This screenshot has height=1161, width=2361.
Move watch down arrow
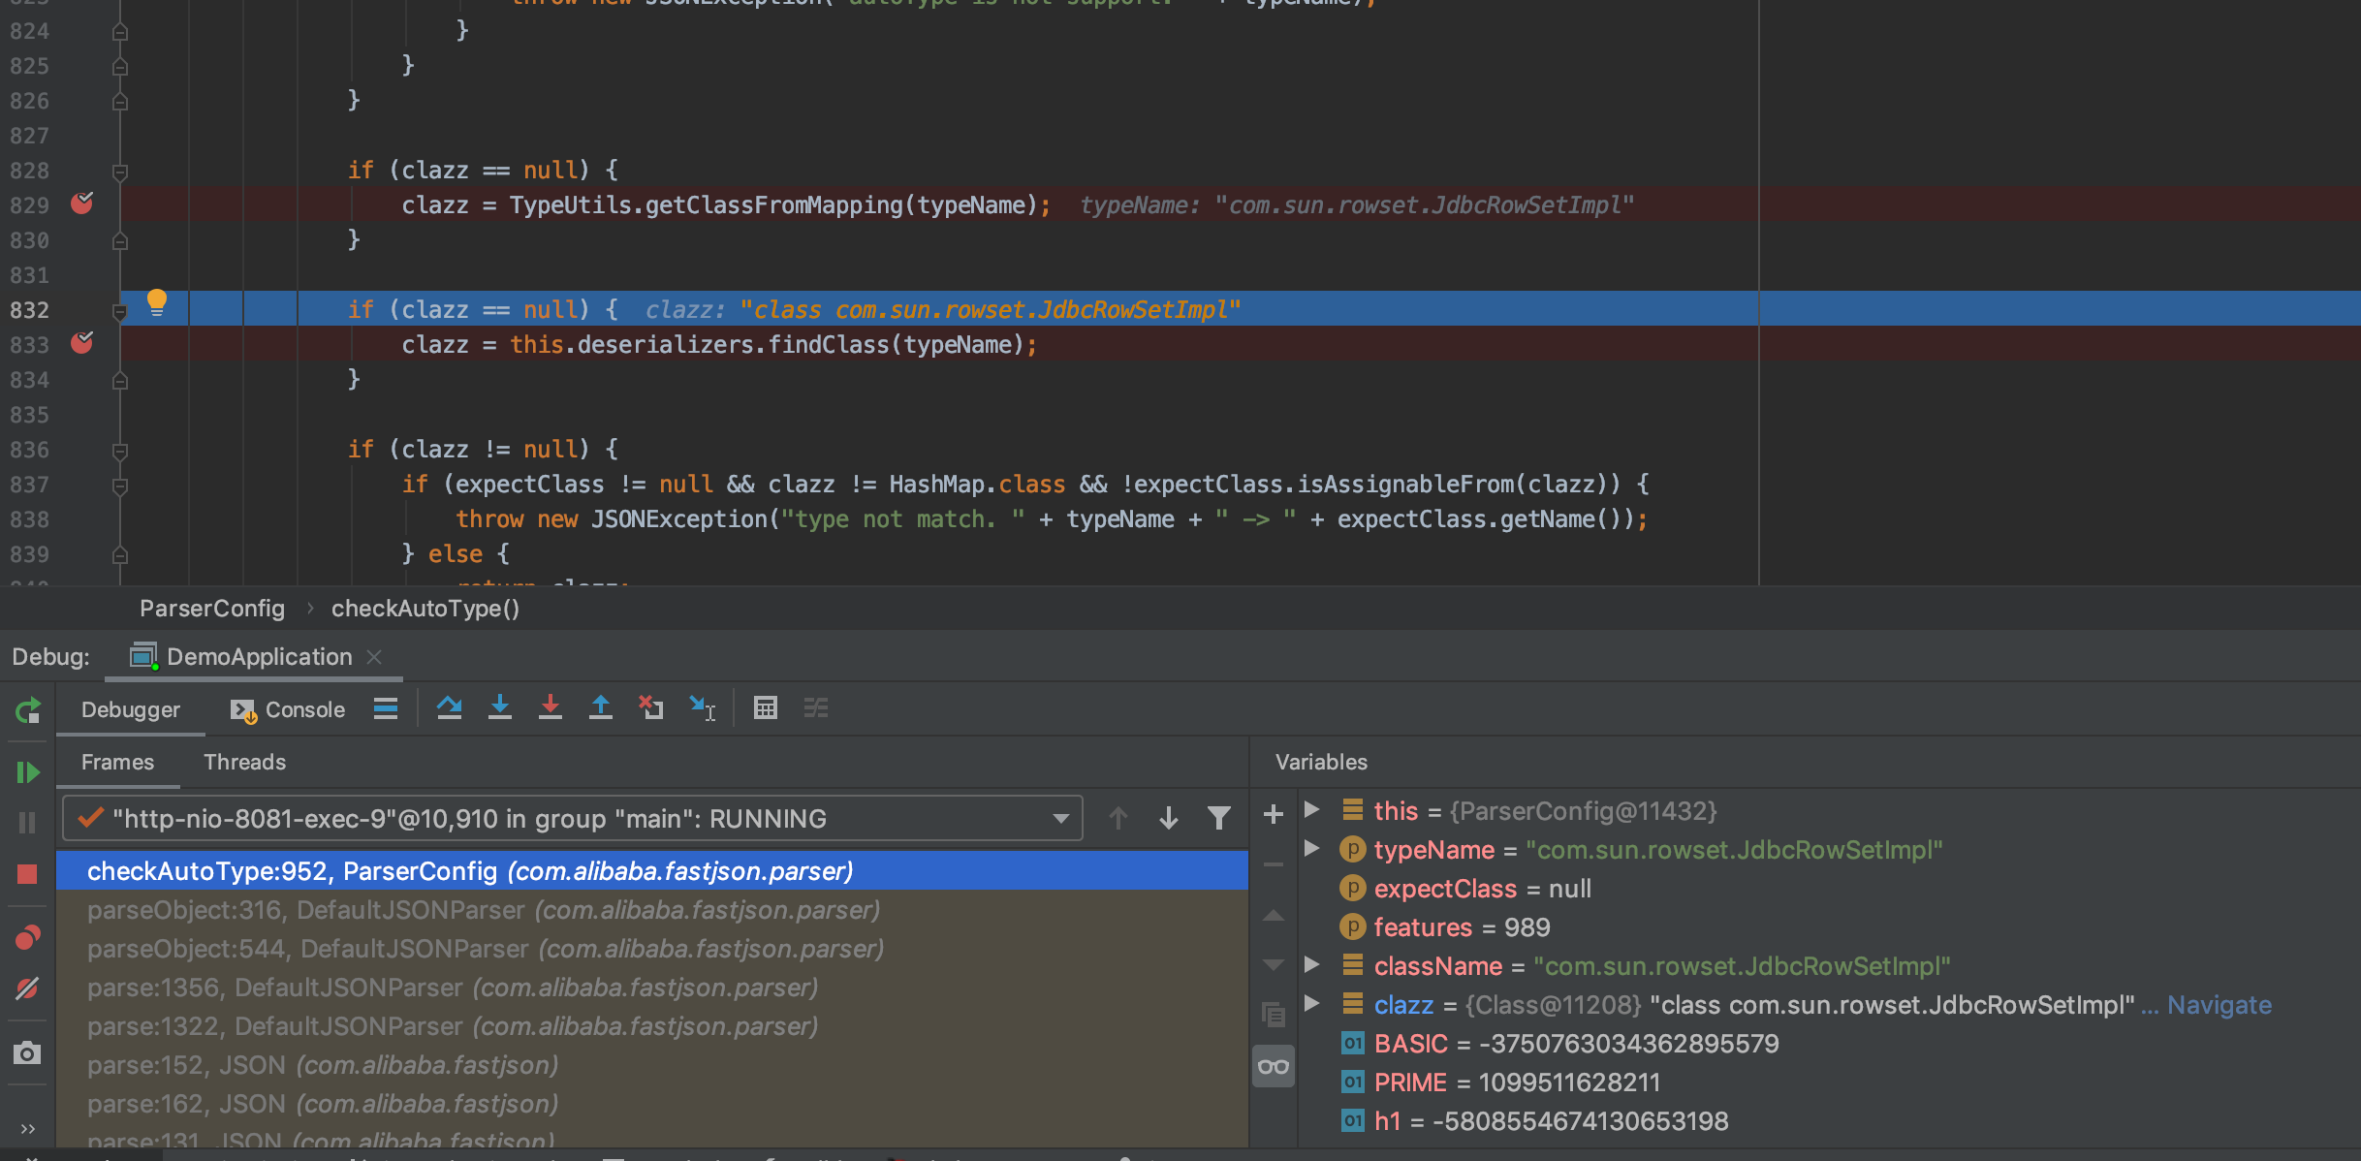tap(1274, 965)
